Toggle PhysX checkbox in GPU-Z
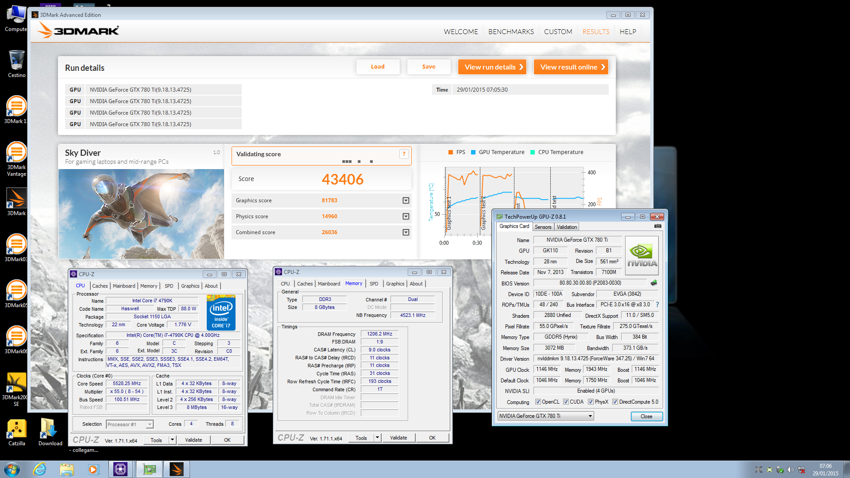Screen dimensions: 850x478 [591, 402]
